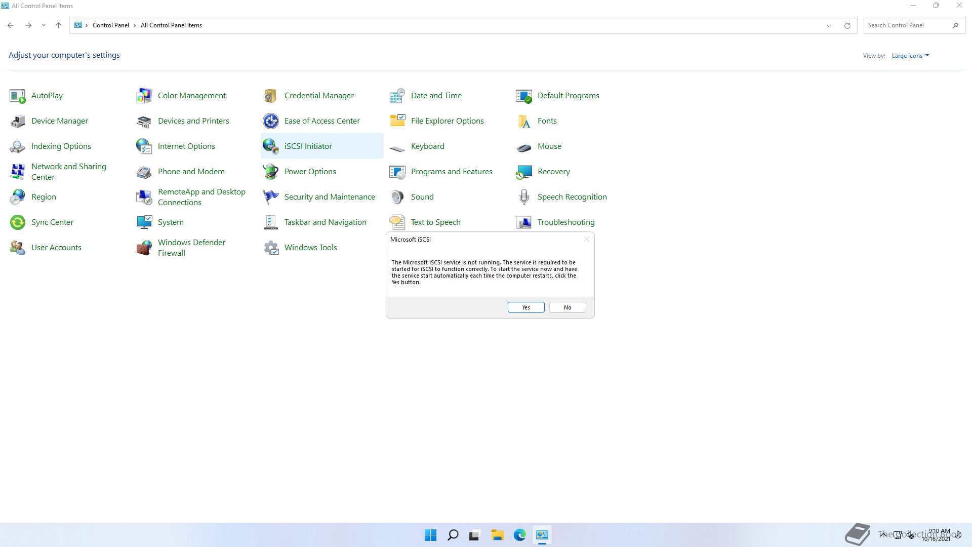Click the Keyboard link text

(x=427, y=146)
